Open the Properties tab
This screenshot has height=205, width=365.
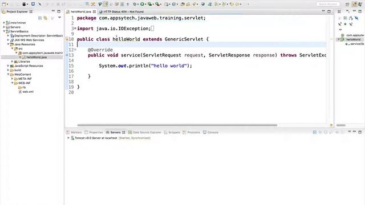pos(94,132)
